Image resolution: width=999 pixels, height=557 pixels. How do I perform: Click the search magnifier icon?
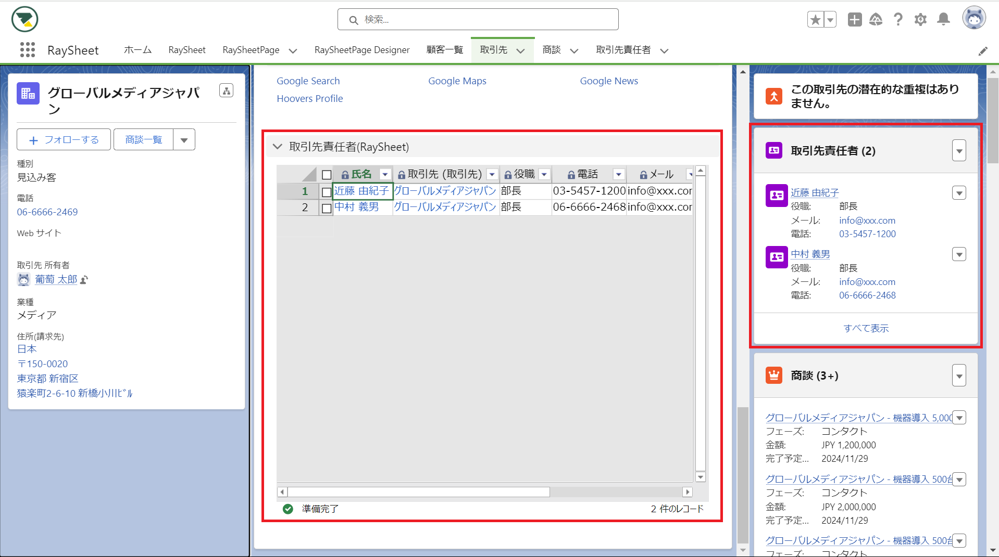(x=354, y=20)
